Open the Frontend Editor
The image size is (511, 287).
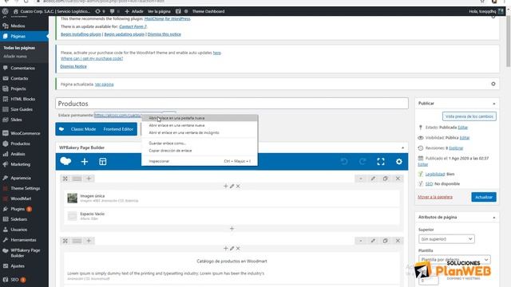(x=118, y=129)
